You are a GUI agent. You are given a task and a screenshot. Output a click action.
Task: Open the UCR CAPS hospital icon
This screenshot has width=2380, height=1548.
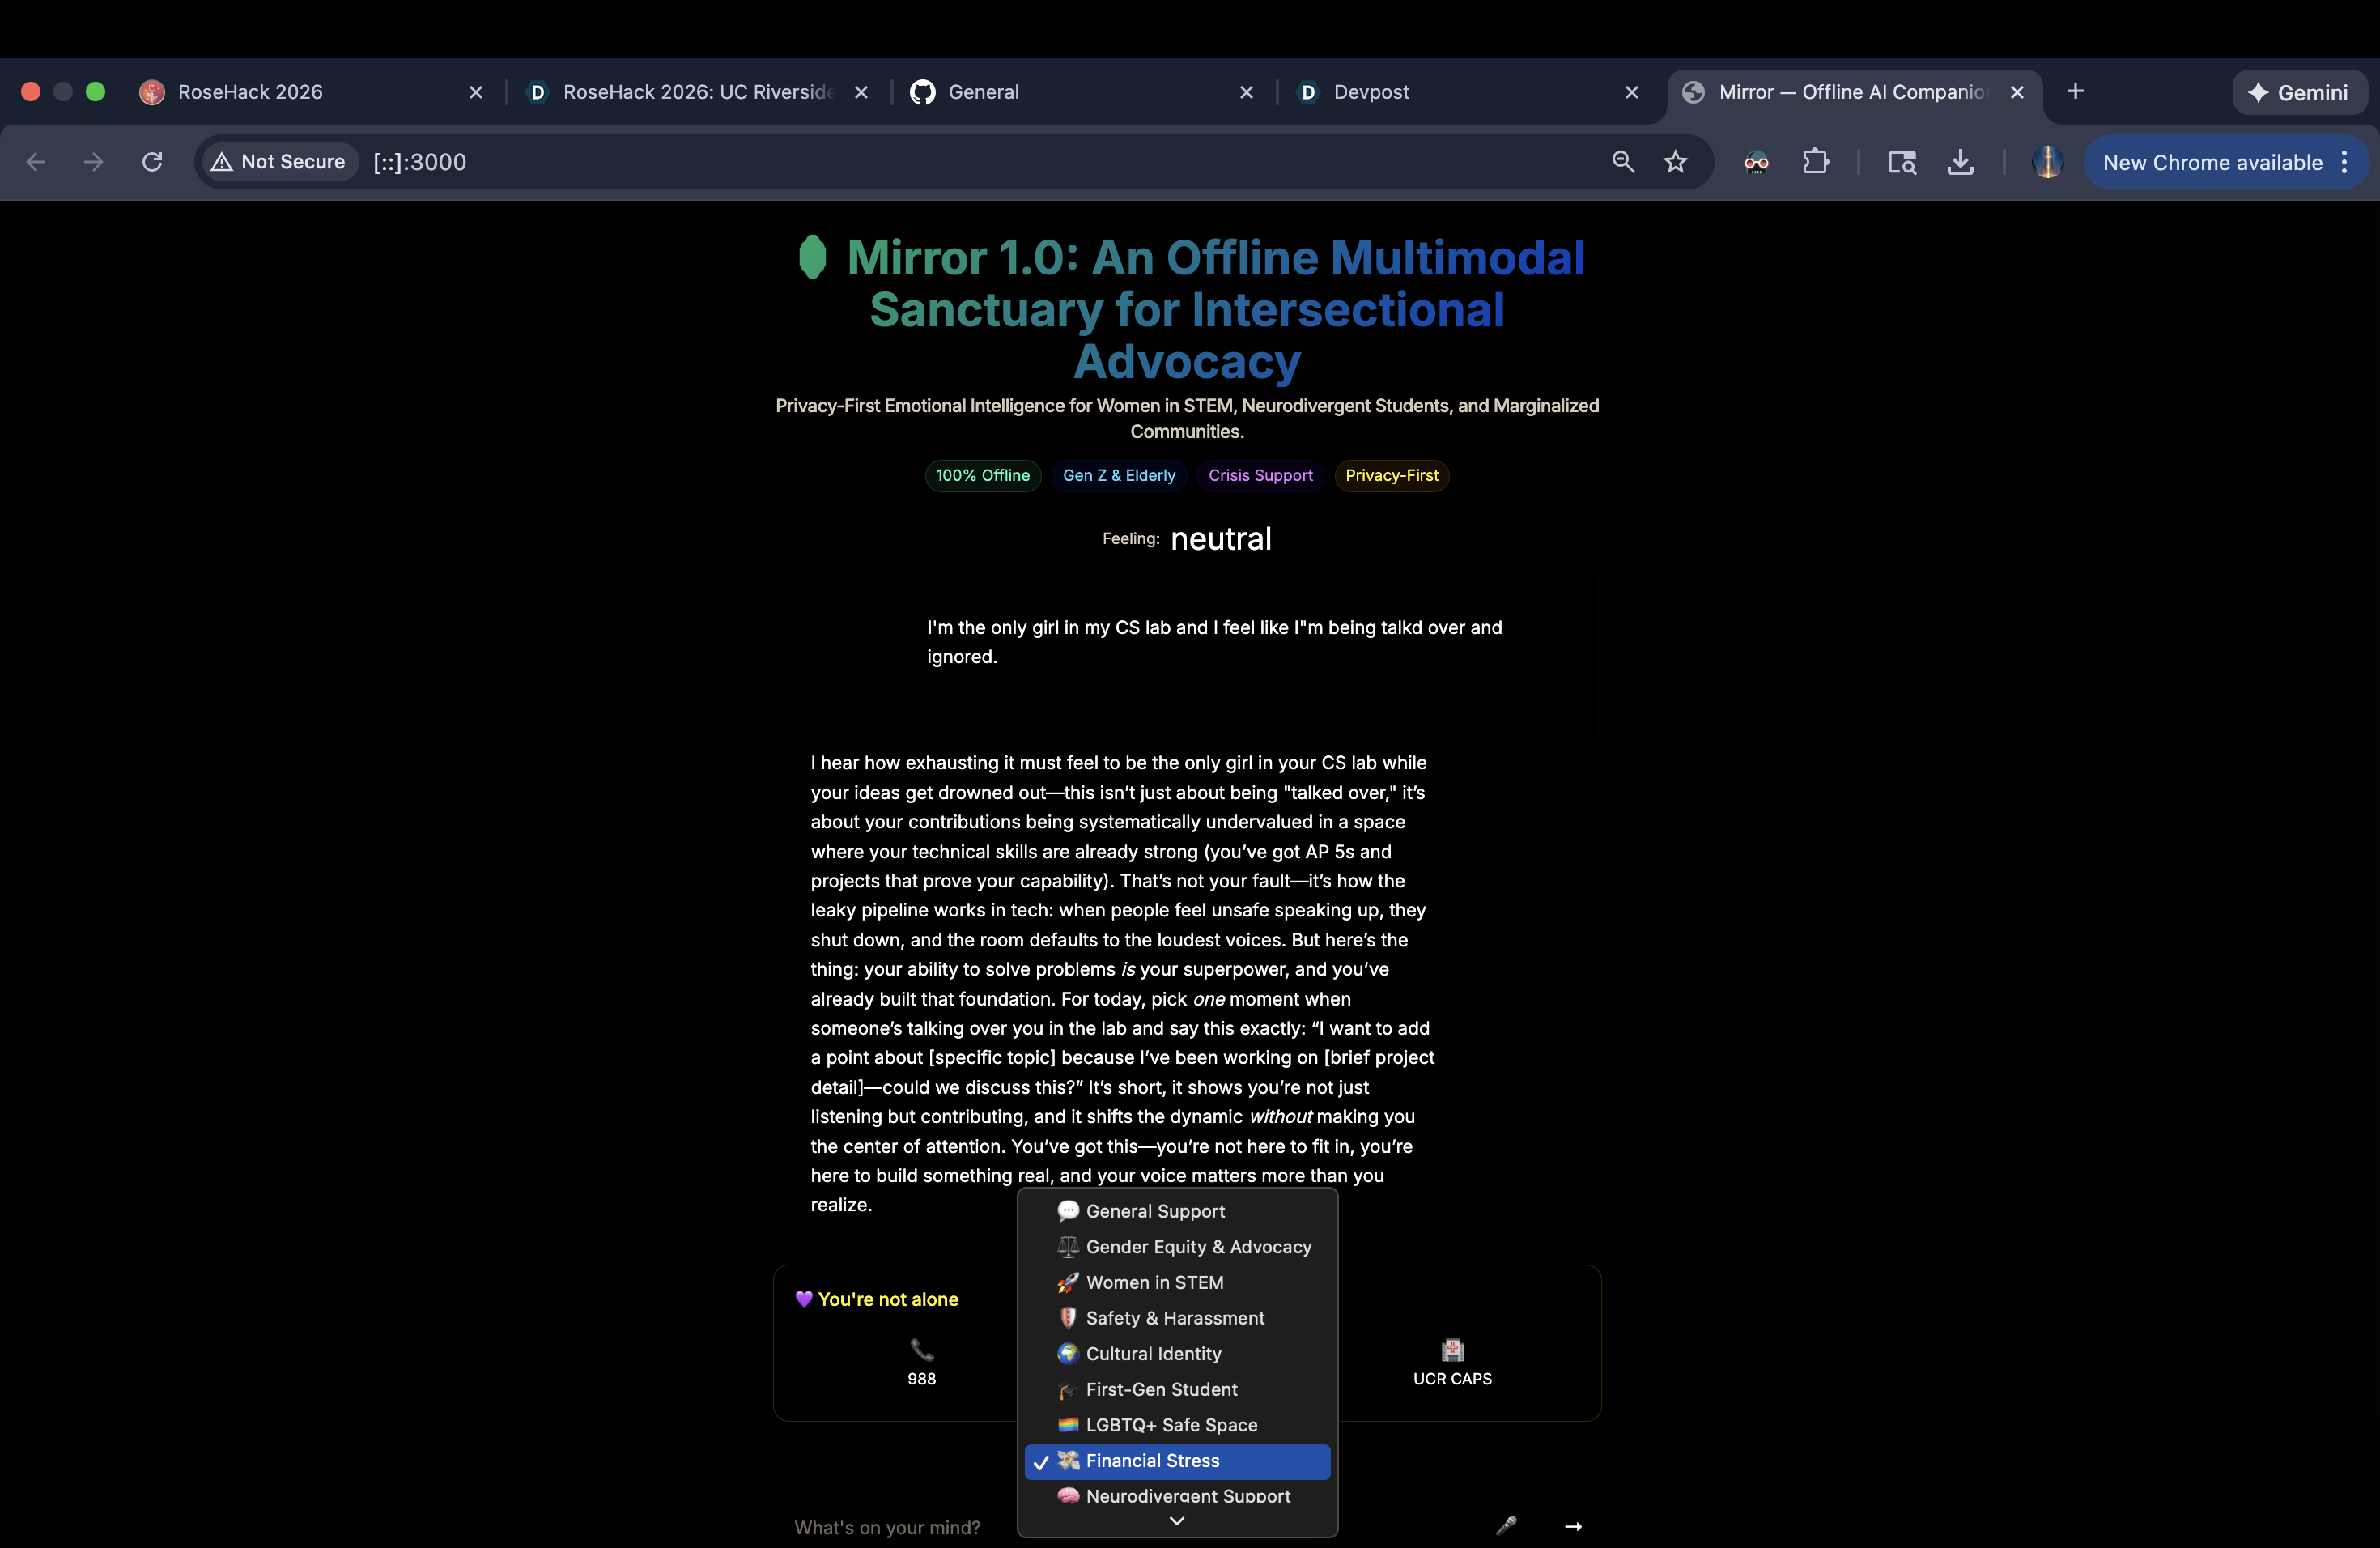pos(1452,1351)
